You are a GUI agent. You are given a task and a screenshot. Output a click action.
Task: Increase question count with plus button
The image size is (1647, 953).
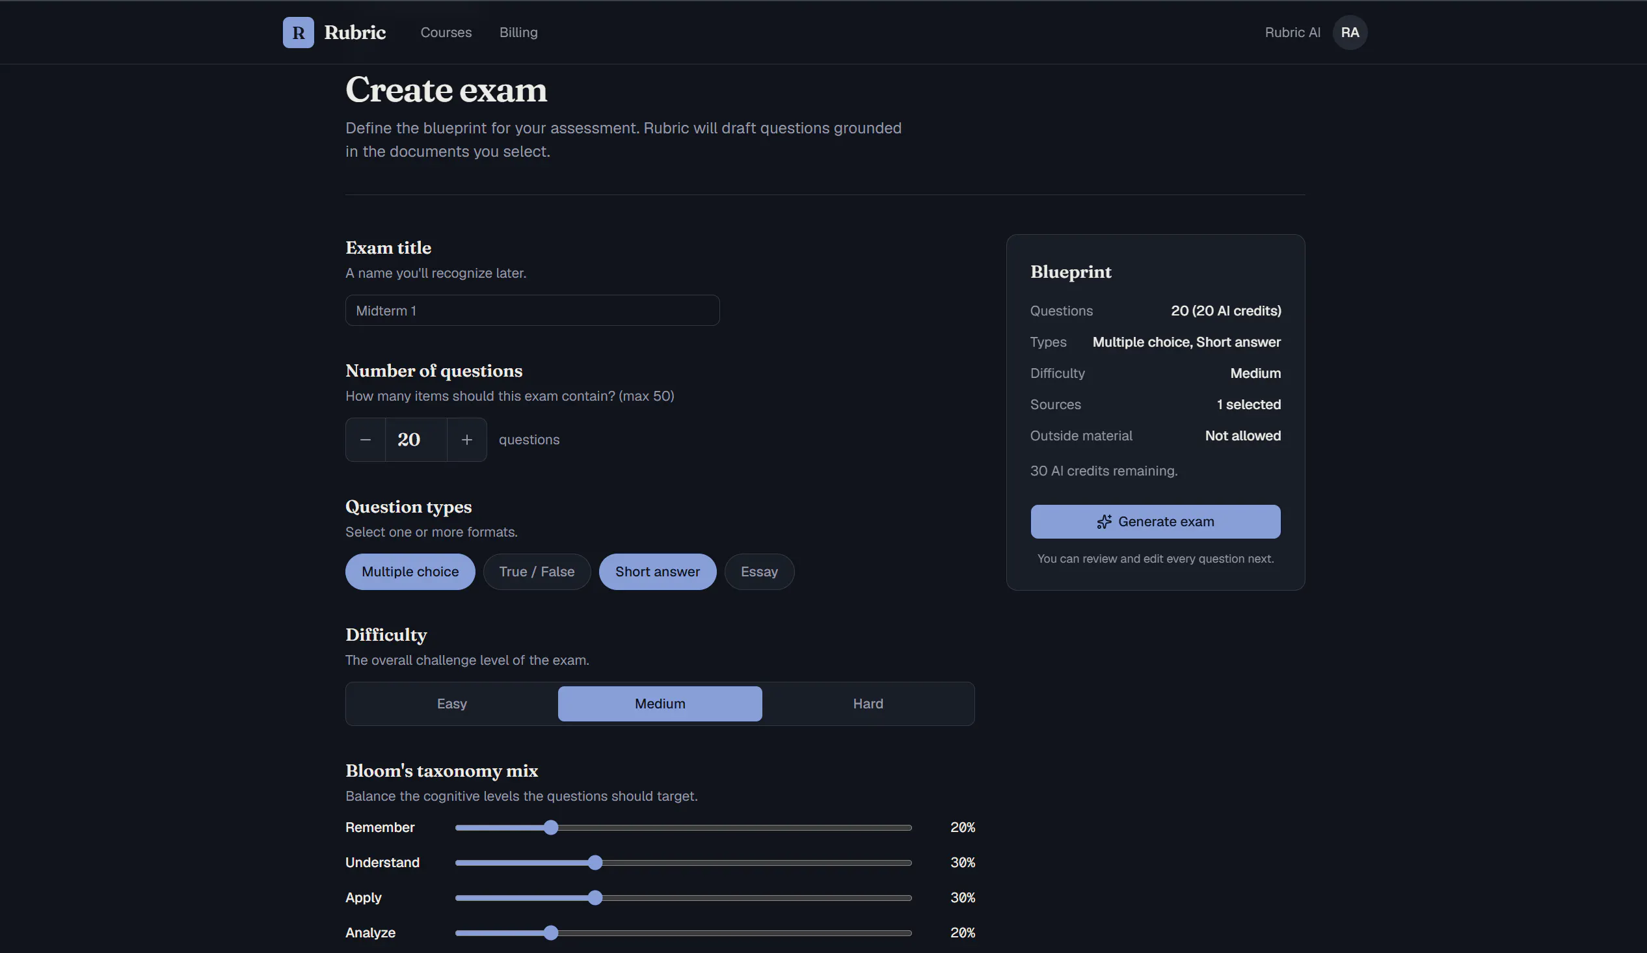point(466,439)
